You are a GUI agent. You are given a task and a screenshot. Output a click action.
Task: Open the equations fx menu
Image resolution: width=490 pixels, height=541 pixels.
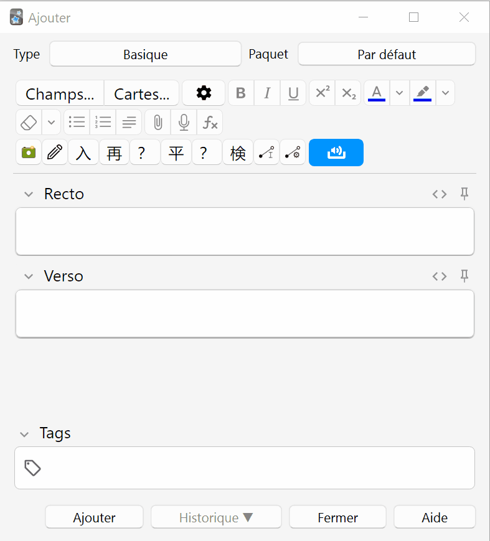(210, 122)
